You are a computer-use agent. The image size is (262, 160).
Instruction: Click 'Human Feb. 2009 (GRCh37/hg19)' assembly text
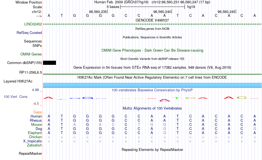pyautogui.click(x=121, y=2)
